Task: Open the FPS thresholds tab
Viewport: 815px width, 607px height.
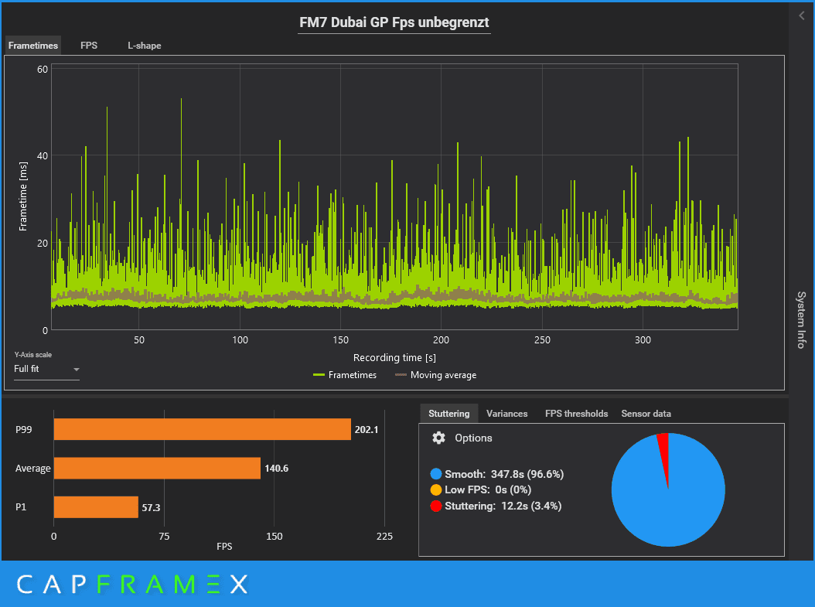Action: point(576,414)
